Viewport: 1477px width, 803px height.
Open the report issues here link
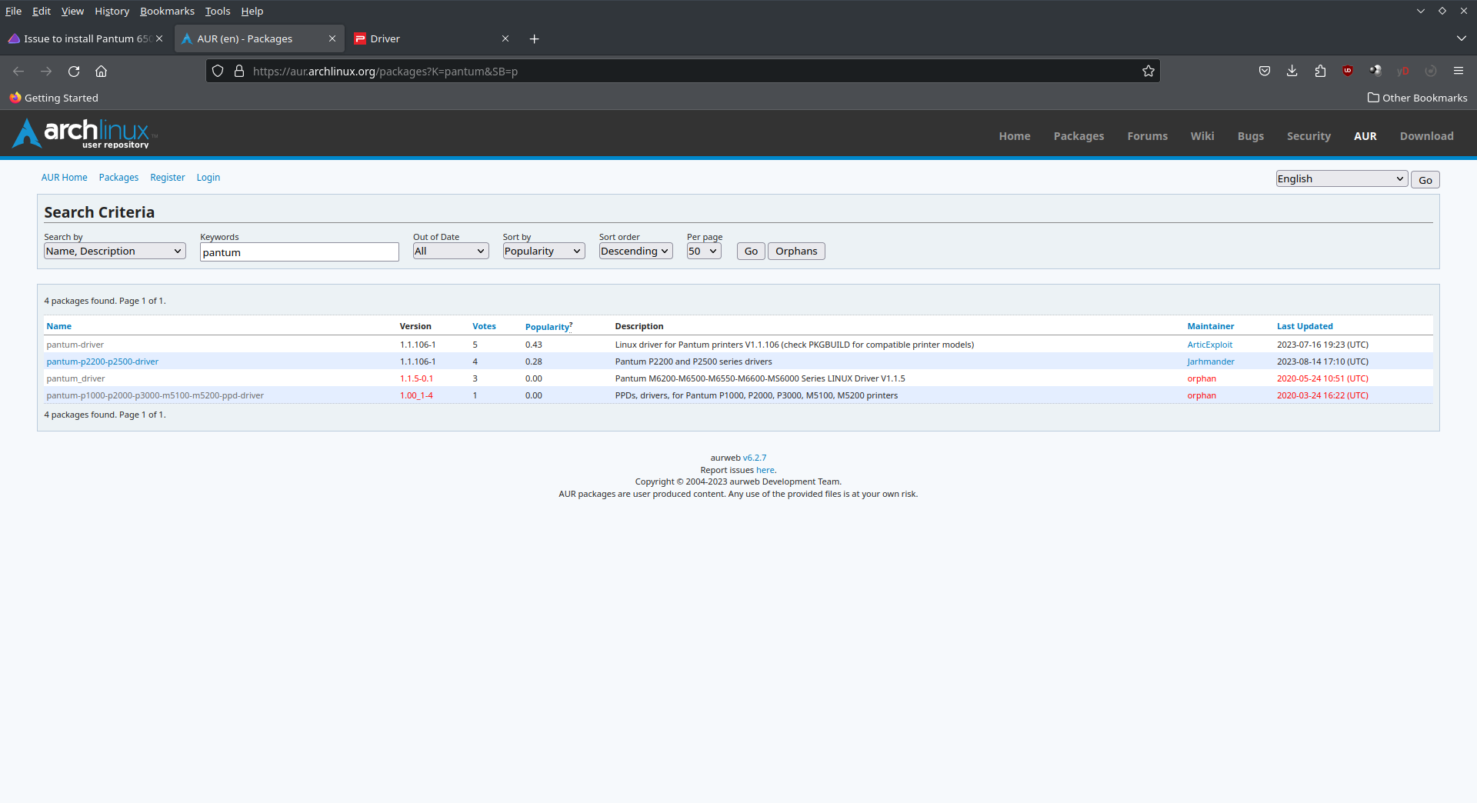pyautogui.click(x=765, y=470)
